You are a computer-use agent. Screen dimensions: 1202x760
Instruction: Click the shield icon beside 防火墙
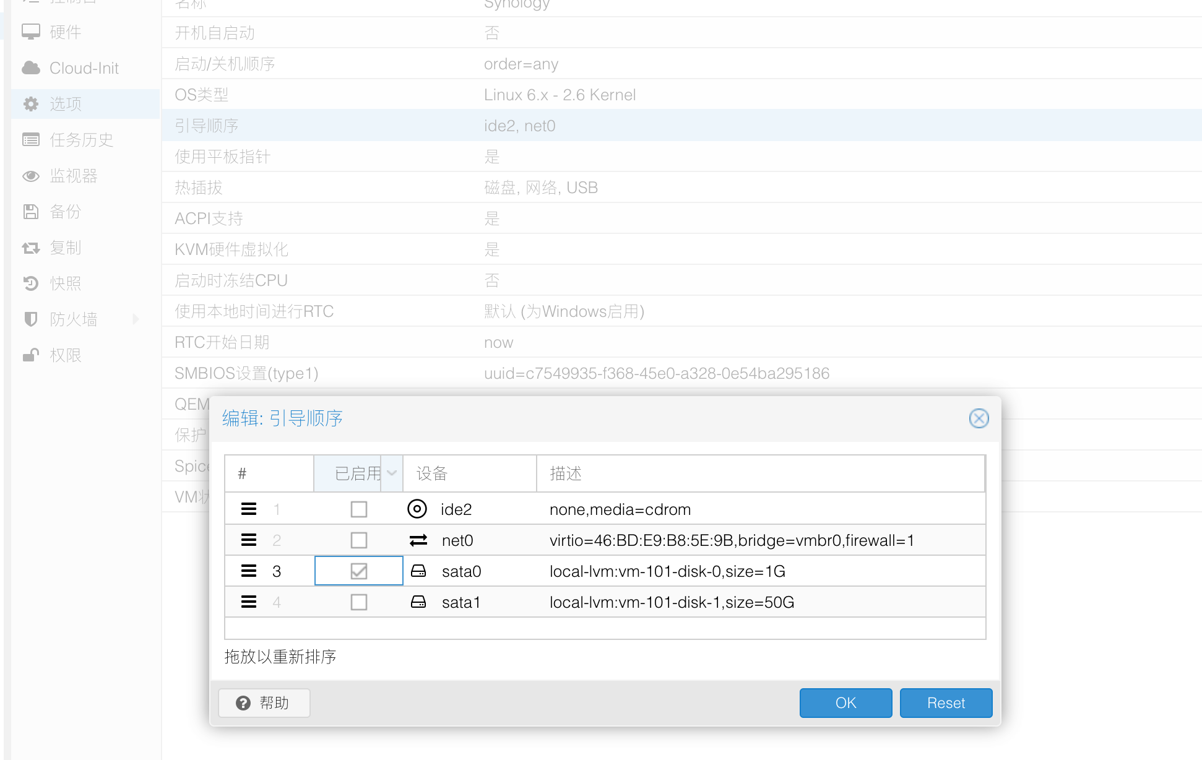31,319
